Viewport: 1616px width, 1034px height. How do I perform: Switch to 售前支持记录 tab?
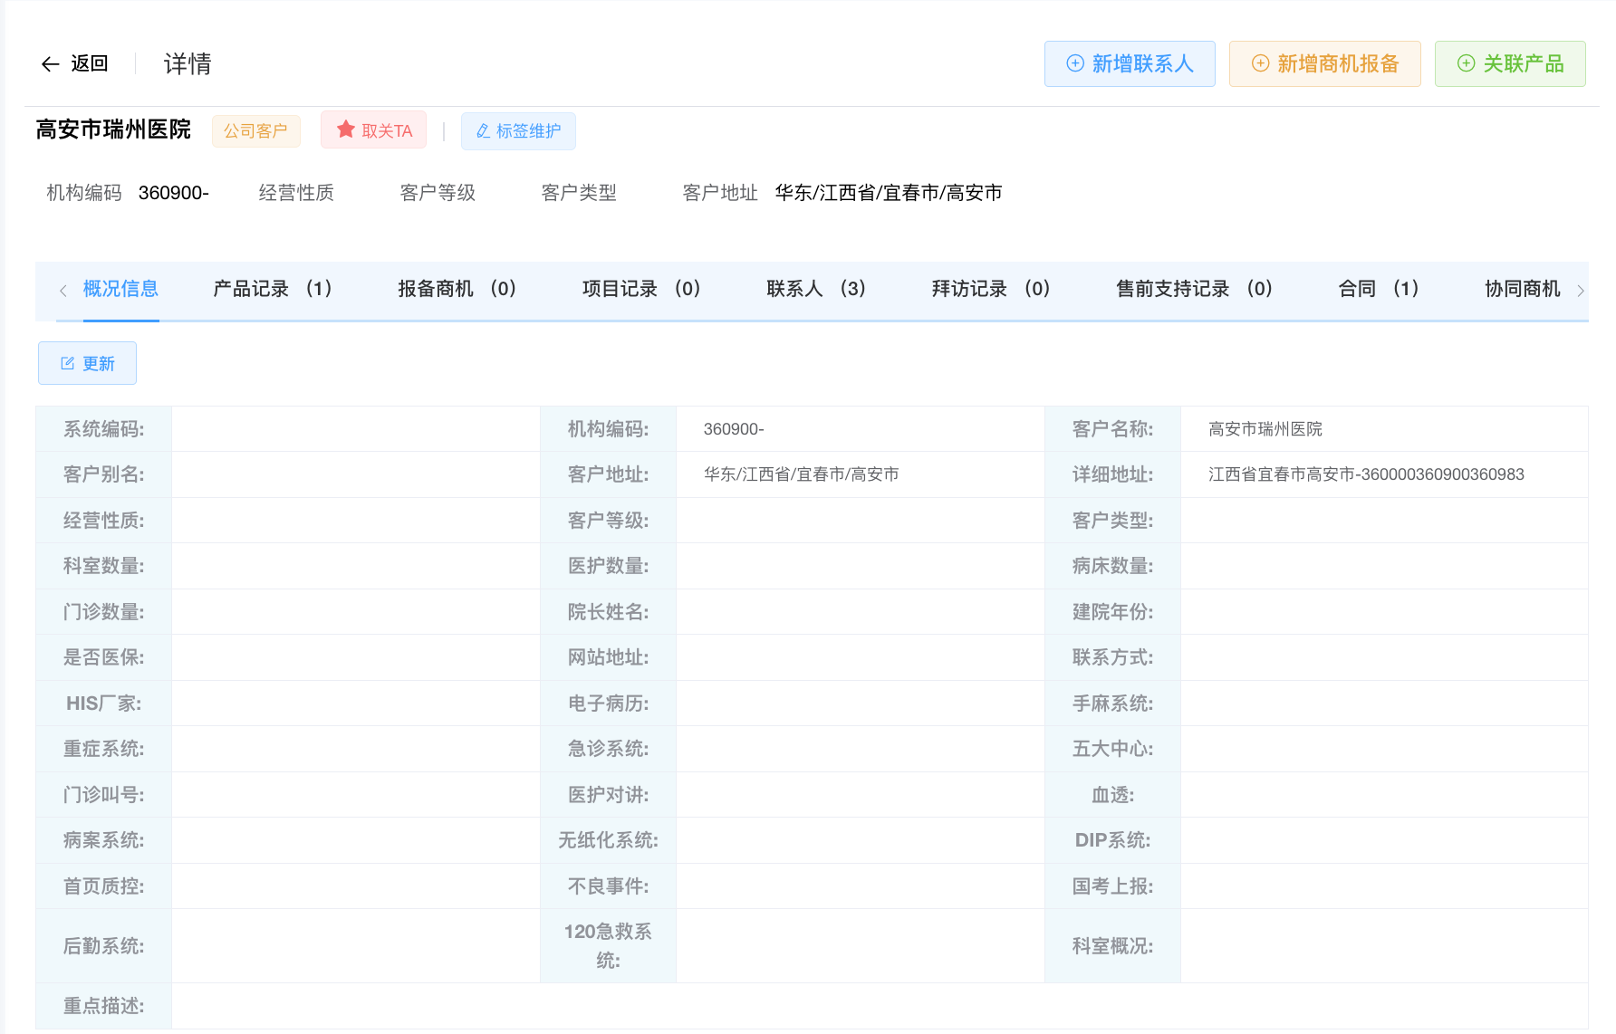(1194, 289)
